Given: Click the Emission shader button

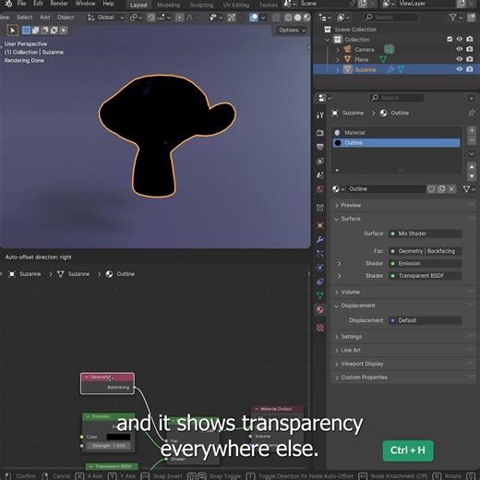Looking at the screenshot, I should 425,263.
